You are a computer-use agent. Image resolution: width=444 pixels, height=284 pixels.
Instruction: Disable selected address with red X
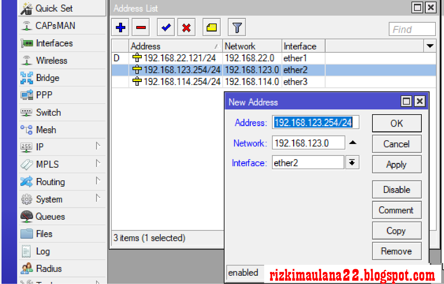(186, 27)
